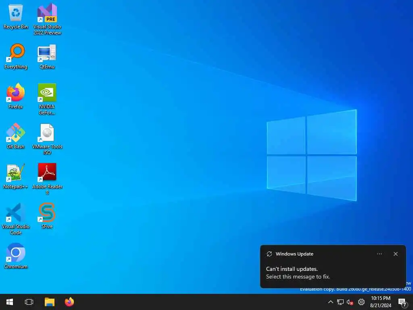Image resolution: width=413 pixels, height=310 pixels.
Task: Show hidden tray icons chevron
Action: click(330, 302)
